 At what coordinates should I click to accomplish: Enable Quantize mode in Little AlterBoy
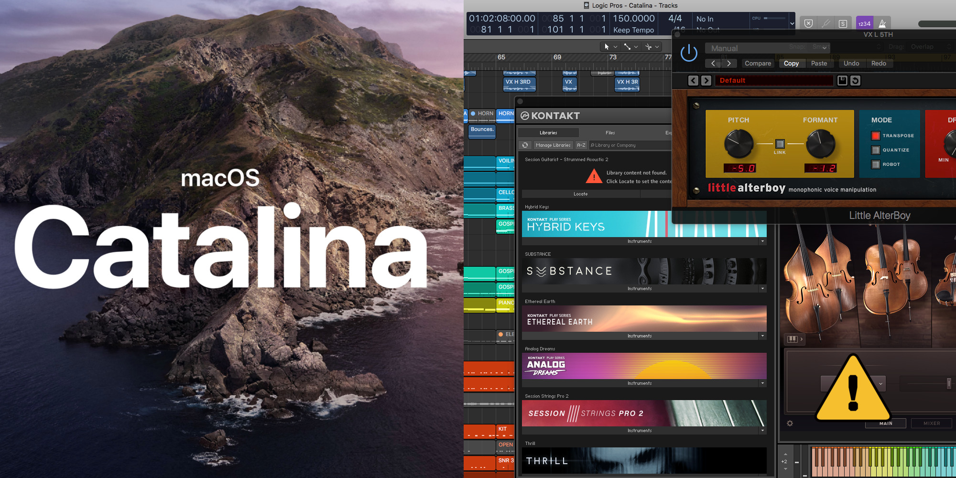(x=876, y=150)
